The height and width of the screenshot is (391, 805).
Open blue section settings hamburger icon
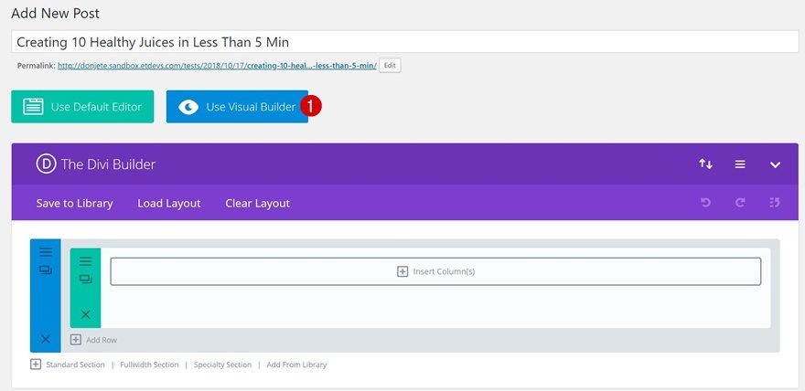click(46, 252)
